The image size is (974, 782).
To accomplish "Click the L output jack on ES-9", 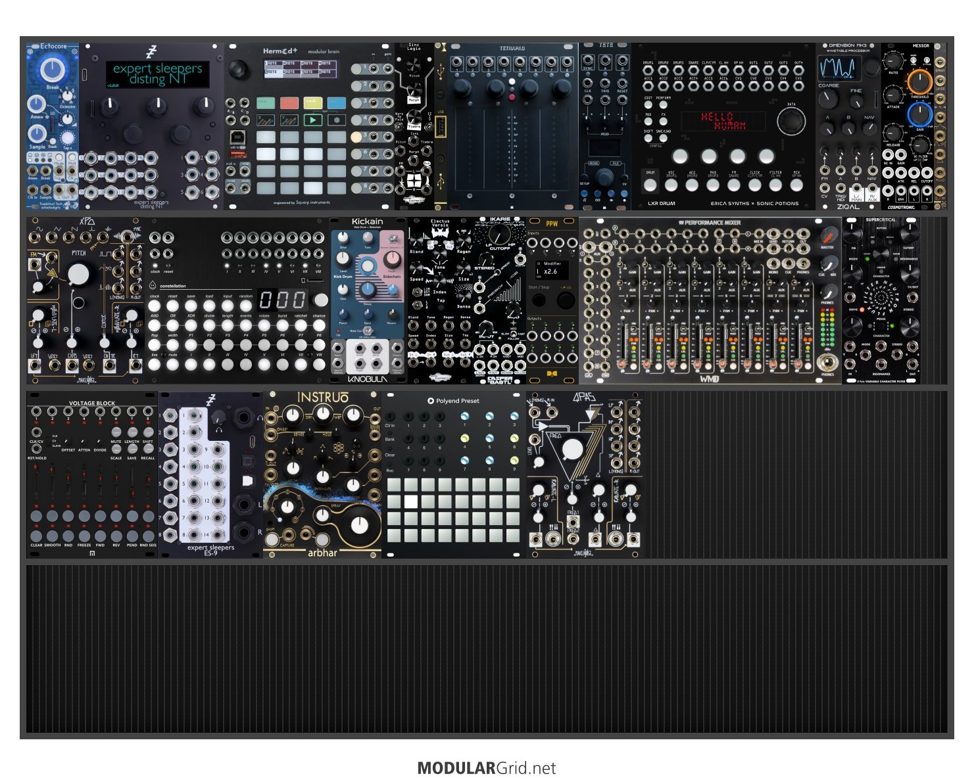I will coord(244,505).
